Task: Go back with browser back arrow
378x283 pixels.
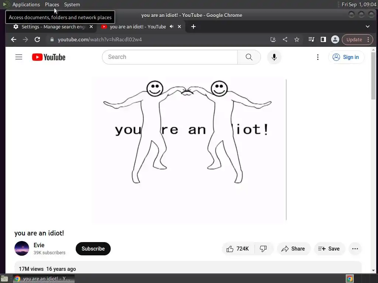Action: click(x=14, y=39)
